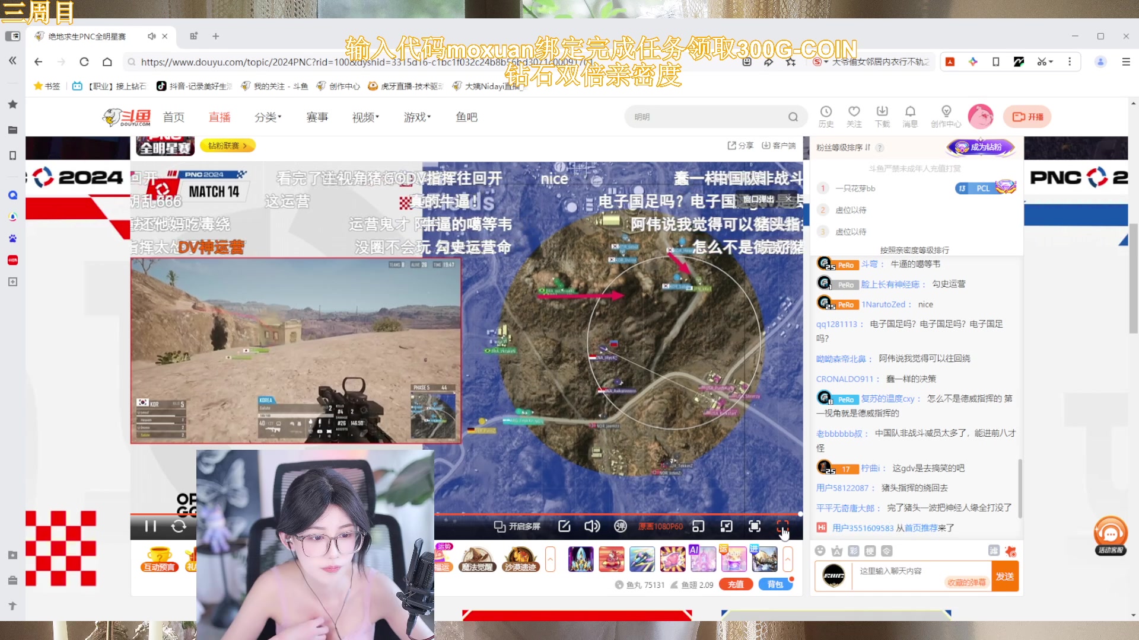The width and height of the screenshot is (1139, 640).
Task: Expand gift list with the right-most up chevron
Action: pyautogui.click(x=788, y=559)
